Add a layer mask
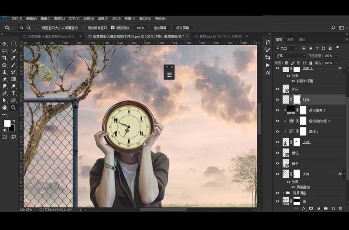The height and width of the screenshot is (230, 349). [x=311, y=209]
